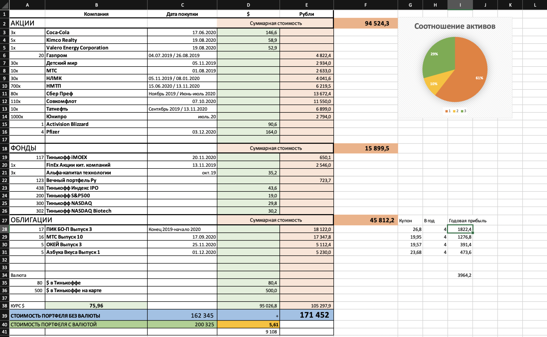Select СТОИМОСТЬ ПОРТФЕЛЯ БЕЗ ВАЛЮТЫ cell
The height and width of the screenshot is (337, 547).
tap(78, 315)
